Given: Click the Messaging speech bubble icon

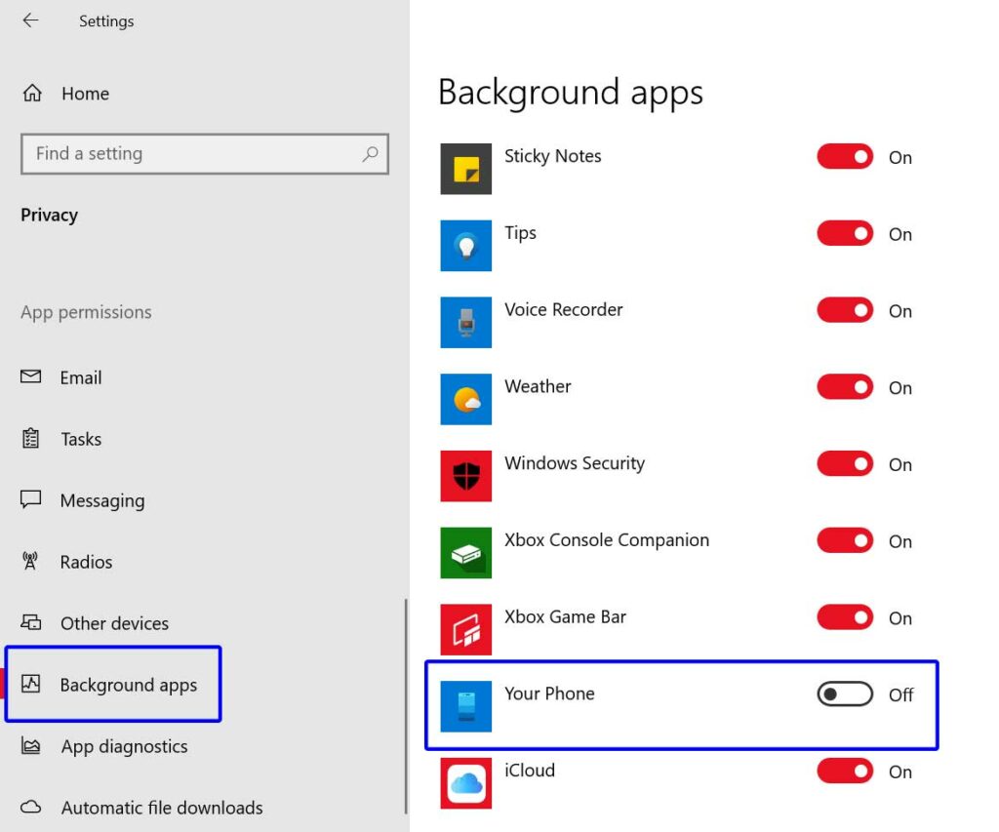Looking at the screenshot, I should tap(30, 498).
